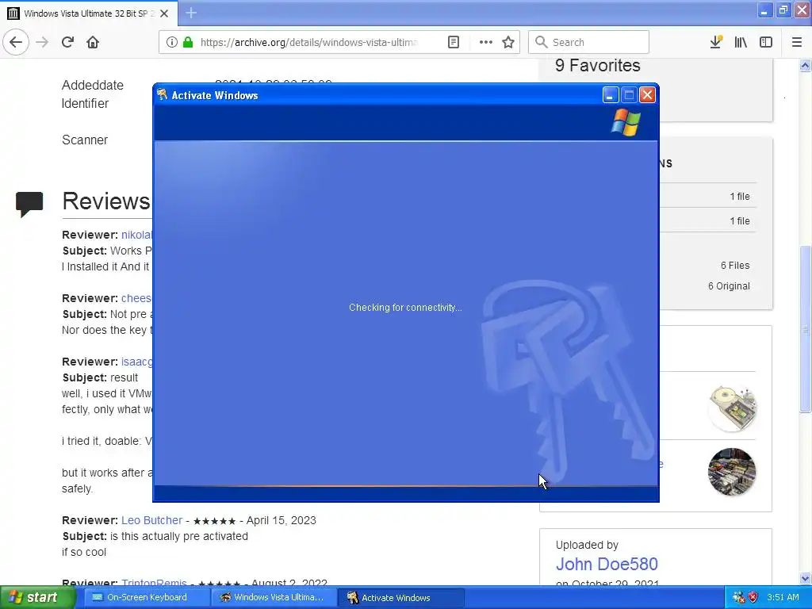Click the browser forward arrow
812x609 pixels.
(42, 42)
